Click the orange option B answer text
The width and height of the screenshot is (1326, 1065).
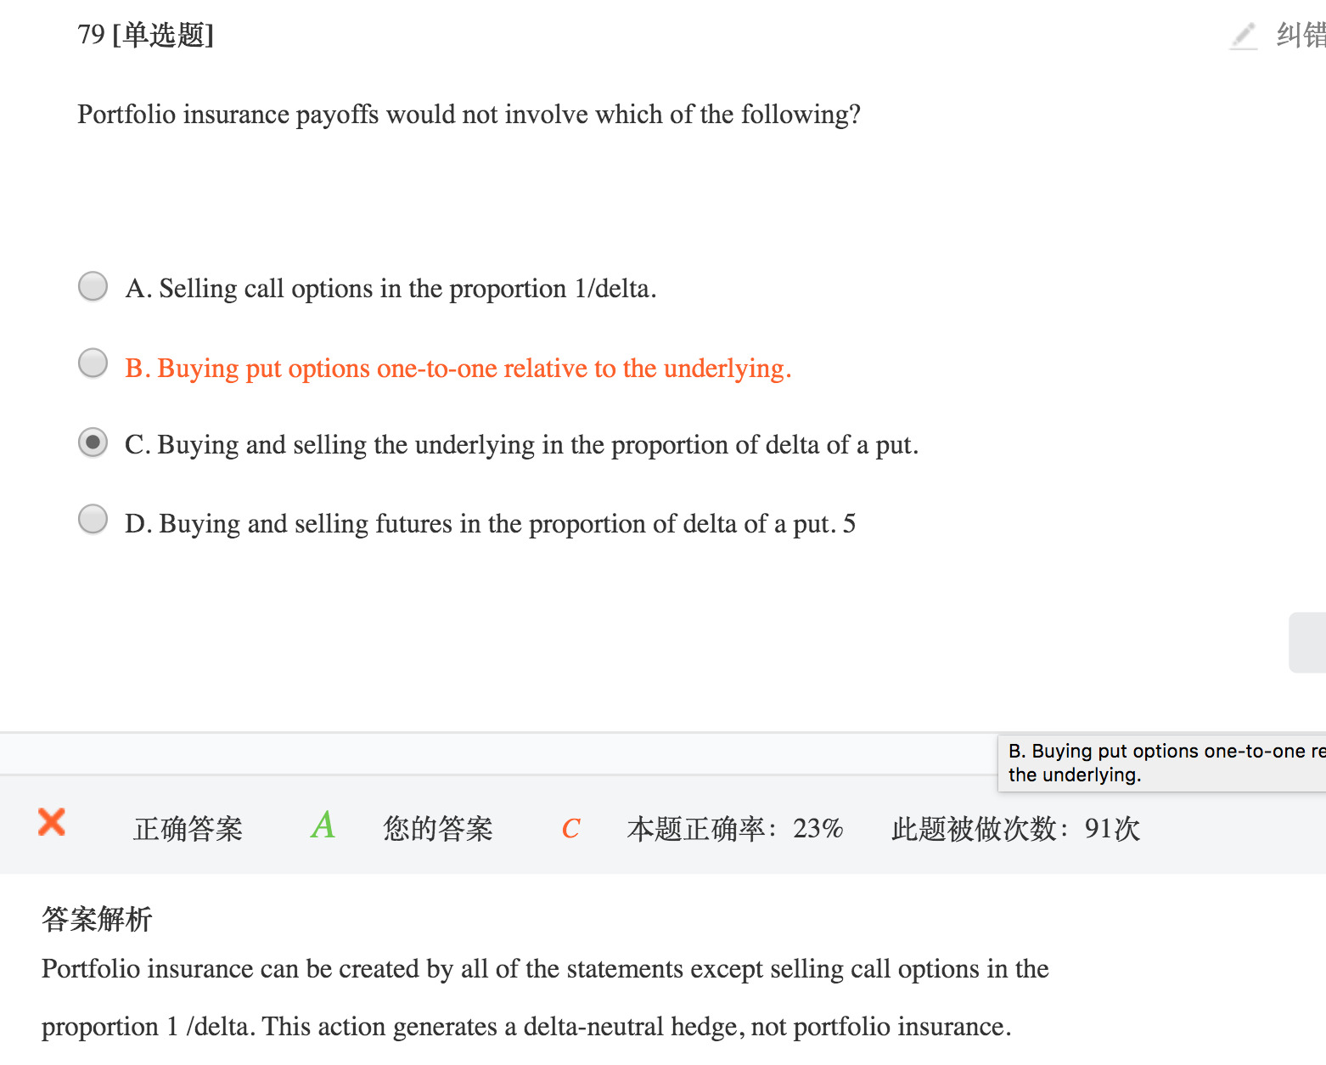point(458,369)
